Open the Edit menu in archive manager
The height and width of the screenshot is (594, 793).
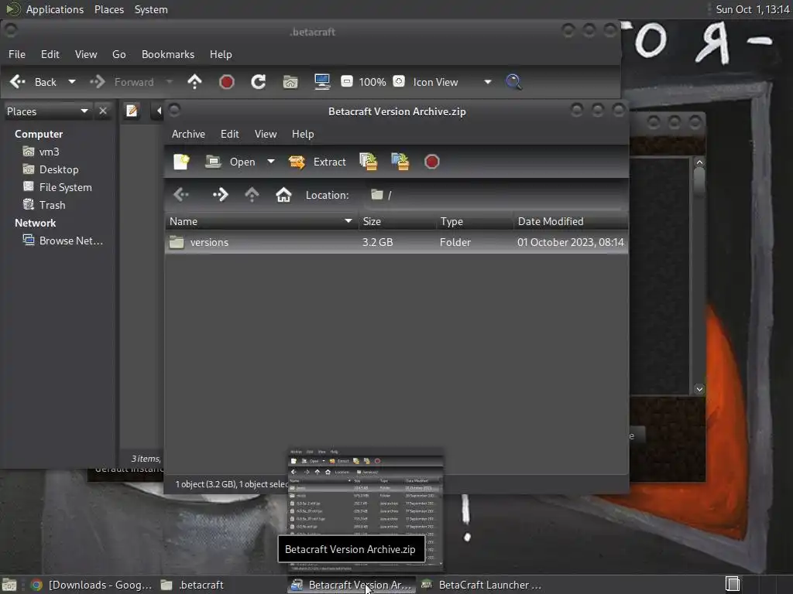(229, 134)
